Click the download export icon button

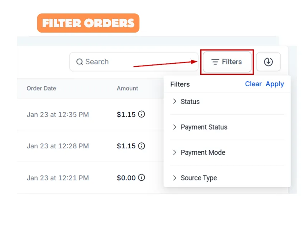(x=268, y=62)
